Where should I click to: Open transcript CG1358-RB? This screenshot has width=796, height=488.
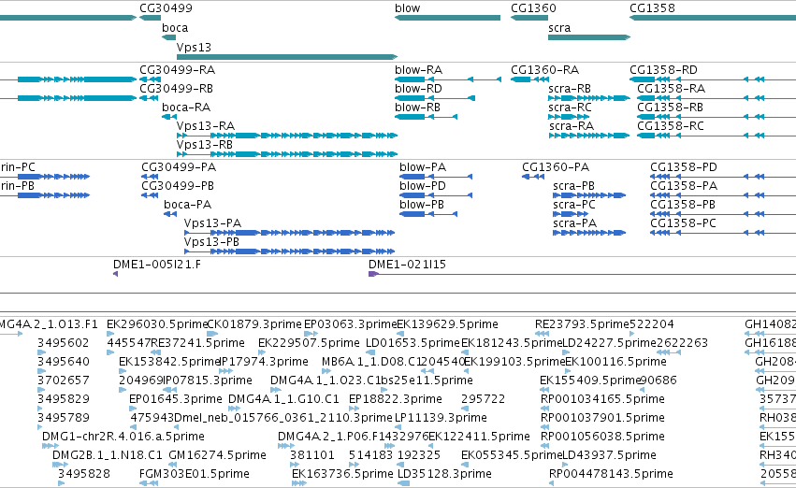[670, 108]
